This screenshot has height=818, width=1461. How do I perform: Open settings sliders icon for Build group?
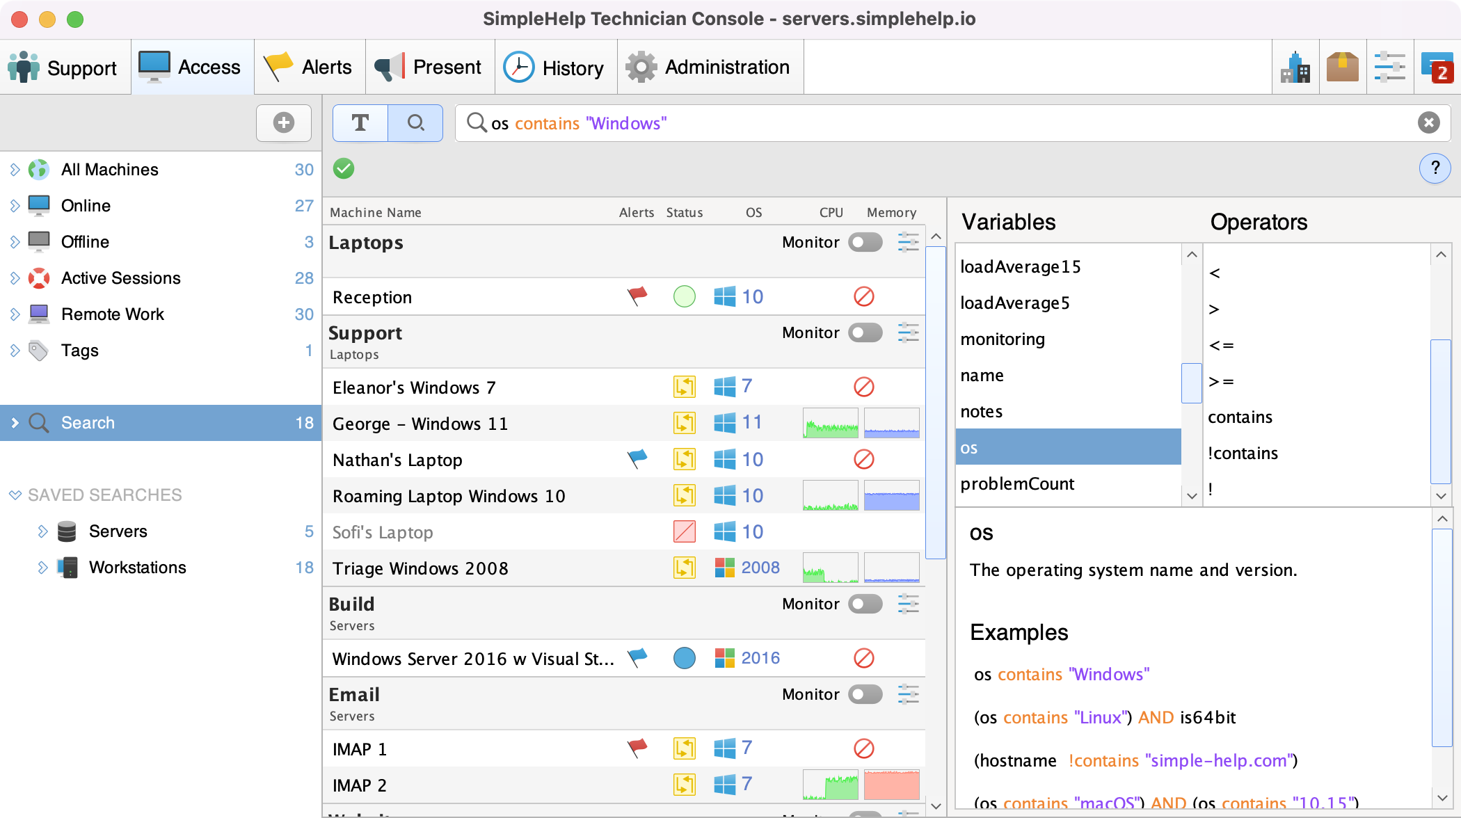click(x=909, y=604)
